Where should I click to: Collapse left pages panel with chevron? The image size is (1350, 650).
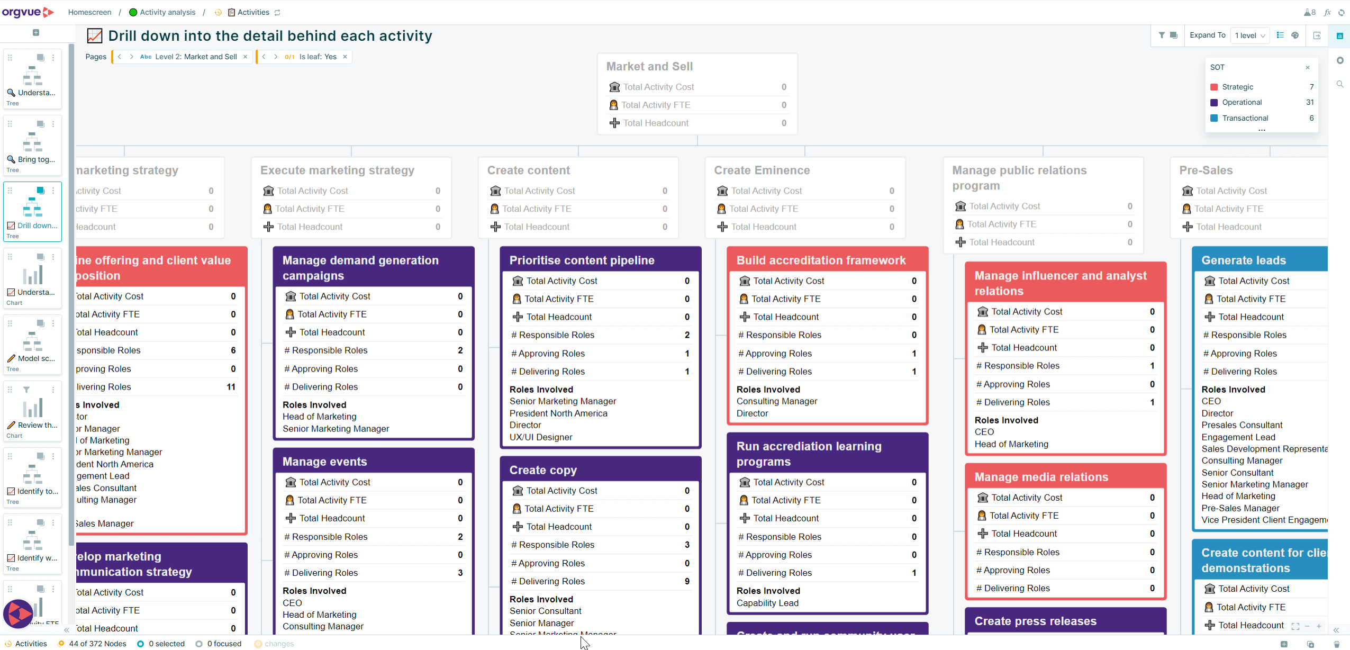pyautogui.click(x=67, y=630)
